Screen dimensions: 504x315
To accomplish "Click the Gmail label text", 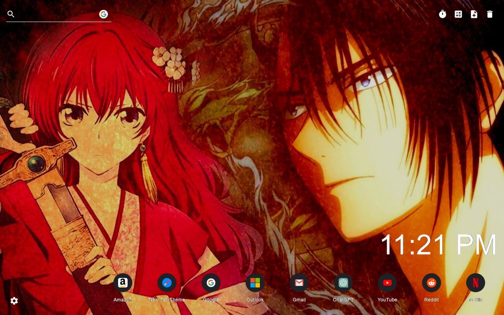I will point(299,300).
